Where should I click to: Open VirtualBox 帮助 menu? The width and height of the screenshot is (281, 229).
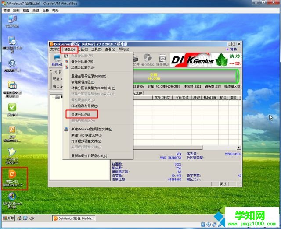[55, 11]
